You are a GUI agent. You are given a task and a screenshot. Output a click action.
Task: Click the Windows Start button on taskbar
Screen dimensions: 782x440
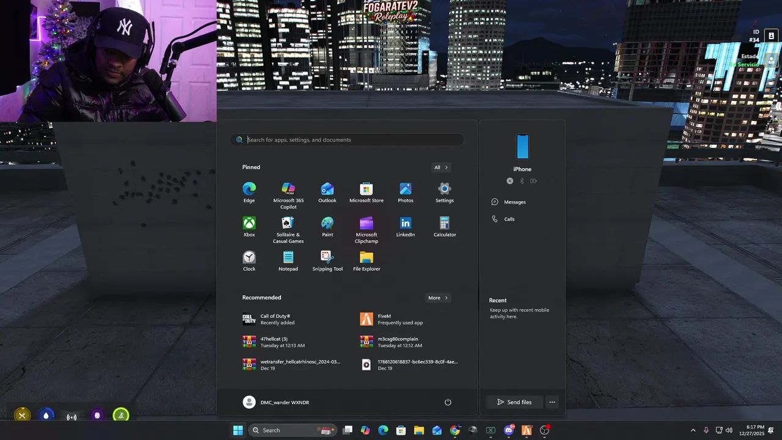pyautogui.click(x=238, y=430)
